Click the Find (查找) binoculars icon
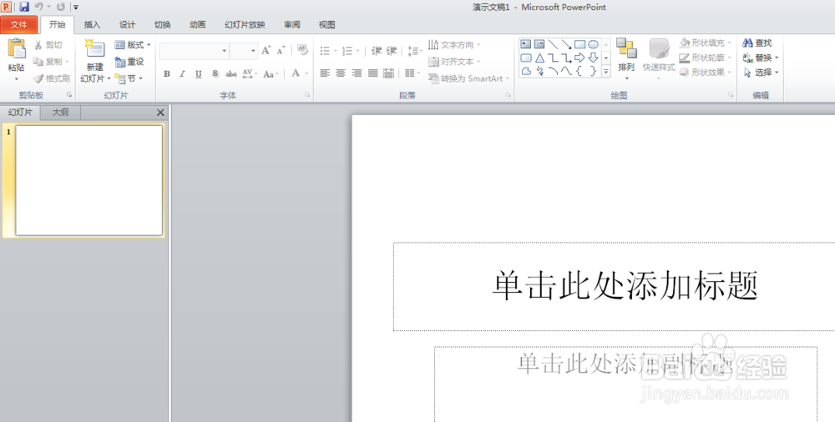The width and height of the screenshot is (835, 422). 747,43
